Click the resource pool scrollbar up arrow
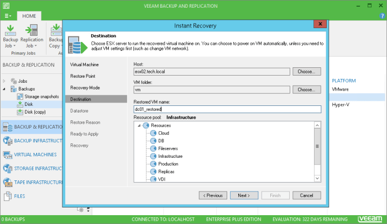Screen dimensions: 387x224 pos(317,125)
